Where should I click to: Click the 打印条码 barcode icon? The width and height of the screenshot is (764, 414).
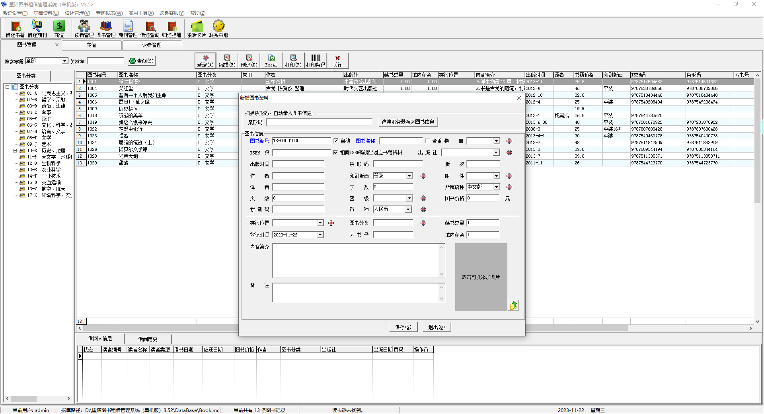[316, 61]
